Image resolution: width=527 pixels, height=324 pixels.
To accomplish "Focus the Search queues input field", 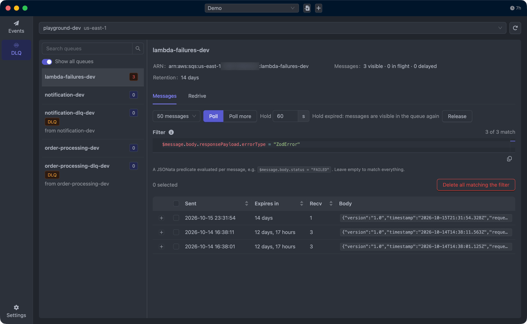I will pos(87,49).
